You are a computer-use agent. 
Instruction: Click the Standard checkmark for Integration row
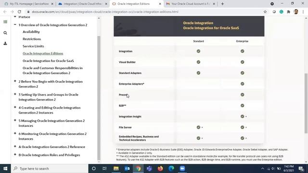pos(198,51)
